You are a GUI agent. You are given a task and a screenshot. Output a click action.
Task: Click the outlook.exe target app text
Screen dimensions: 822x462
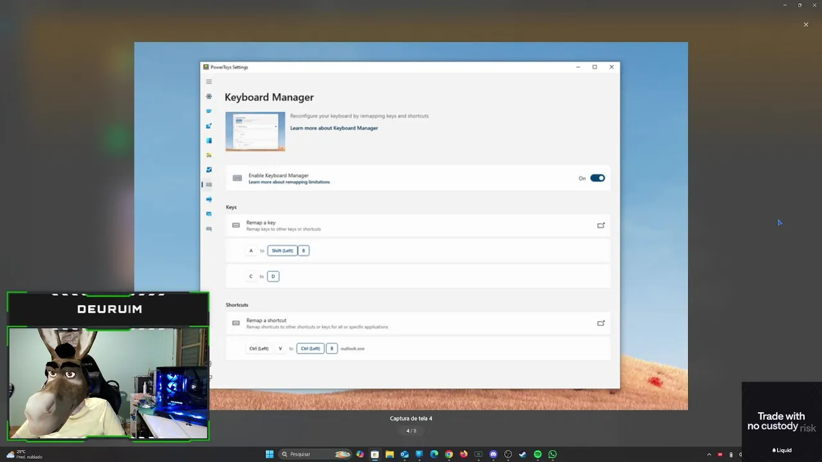coord(353,348)
